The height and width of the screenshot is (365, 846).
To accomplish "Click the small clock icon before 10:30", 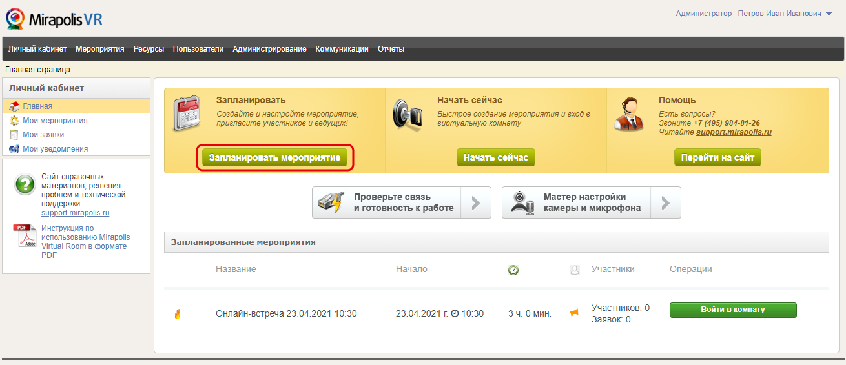I will point(455,314).
